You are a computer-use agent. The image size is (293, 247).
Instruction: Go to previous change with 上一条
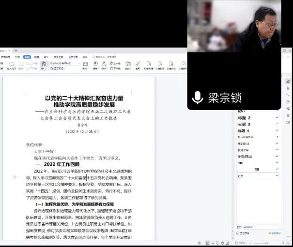pyautogui.click(x=115, y=63)
